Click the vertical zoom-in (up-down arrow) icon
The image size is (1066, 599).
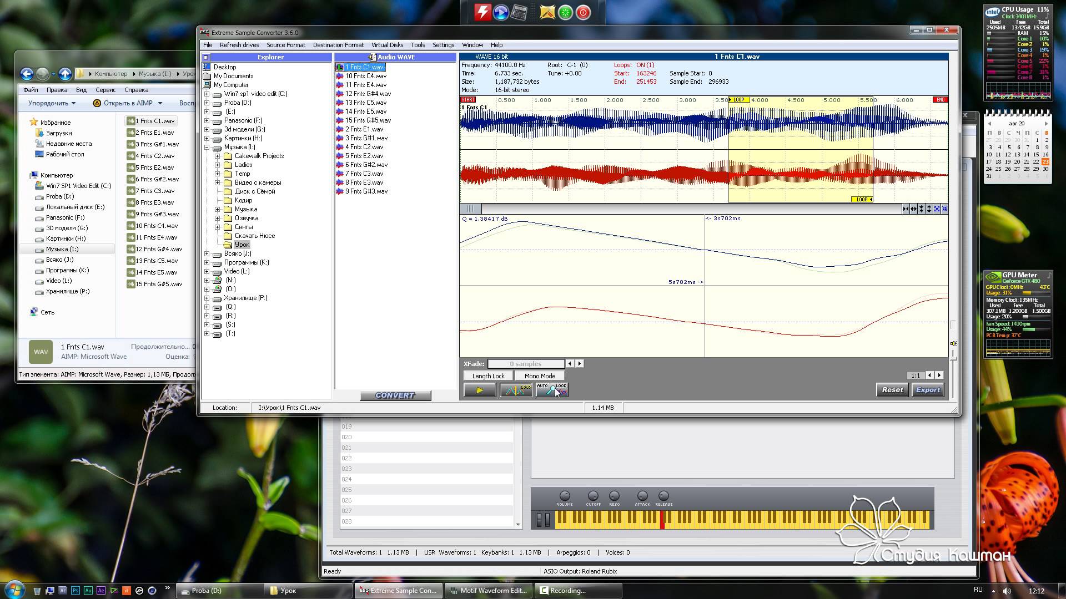point(929,209)
